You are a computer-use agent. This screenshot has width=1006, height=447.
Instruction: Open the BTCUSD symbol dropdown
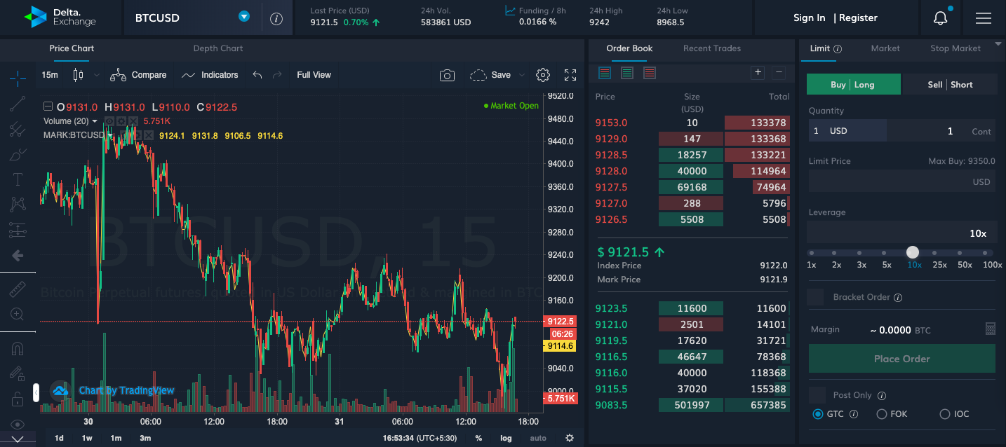pos(243,17)
